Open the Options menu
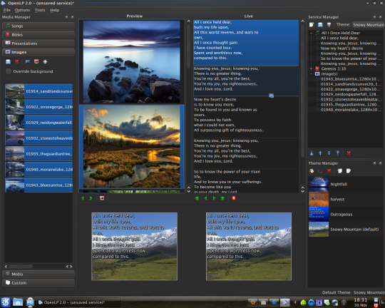The height and width of the screenshot is (308, 385). pos(22,10)
